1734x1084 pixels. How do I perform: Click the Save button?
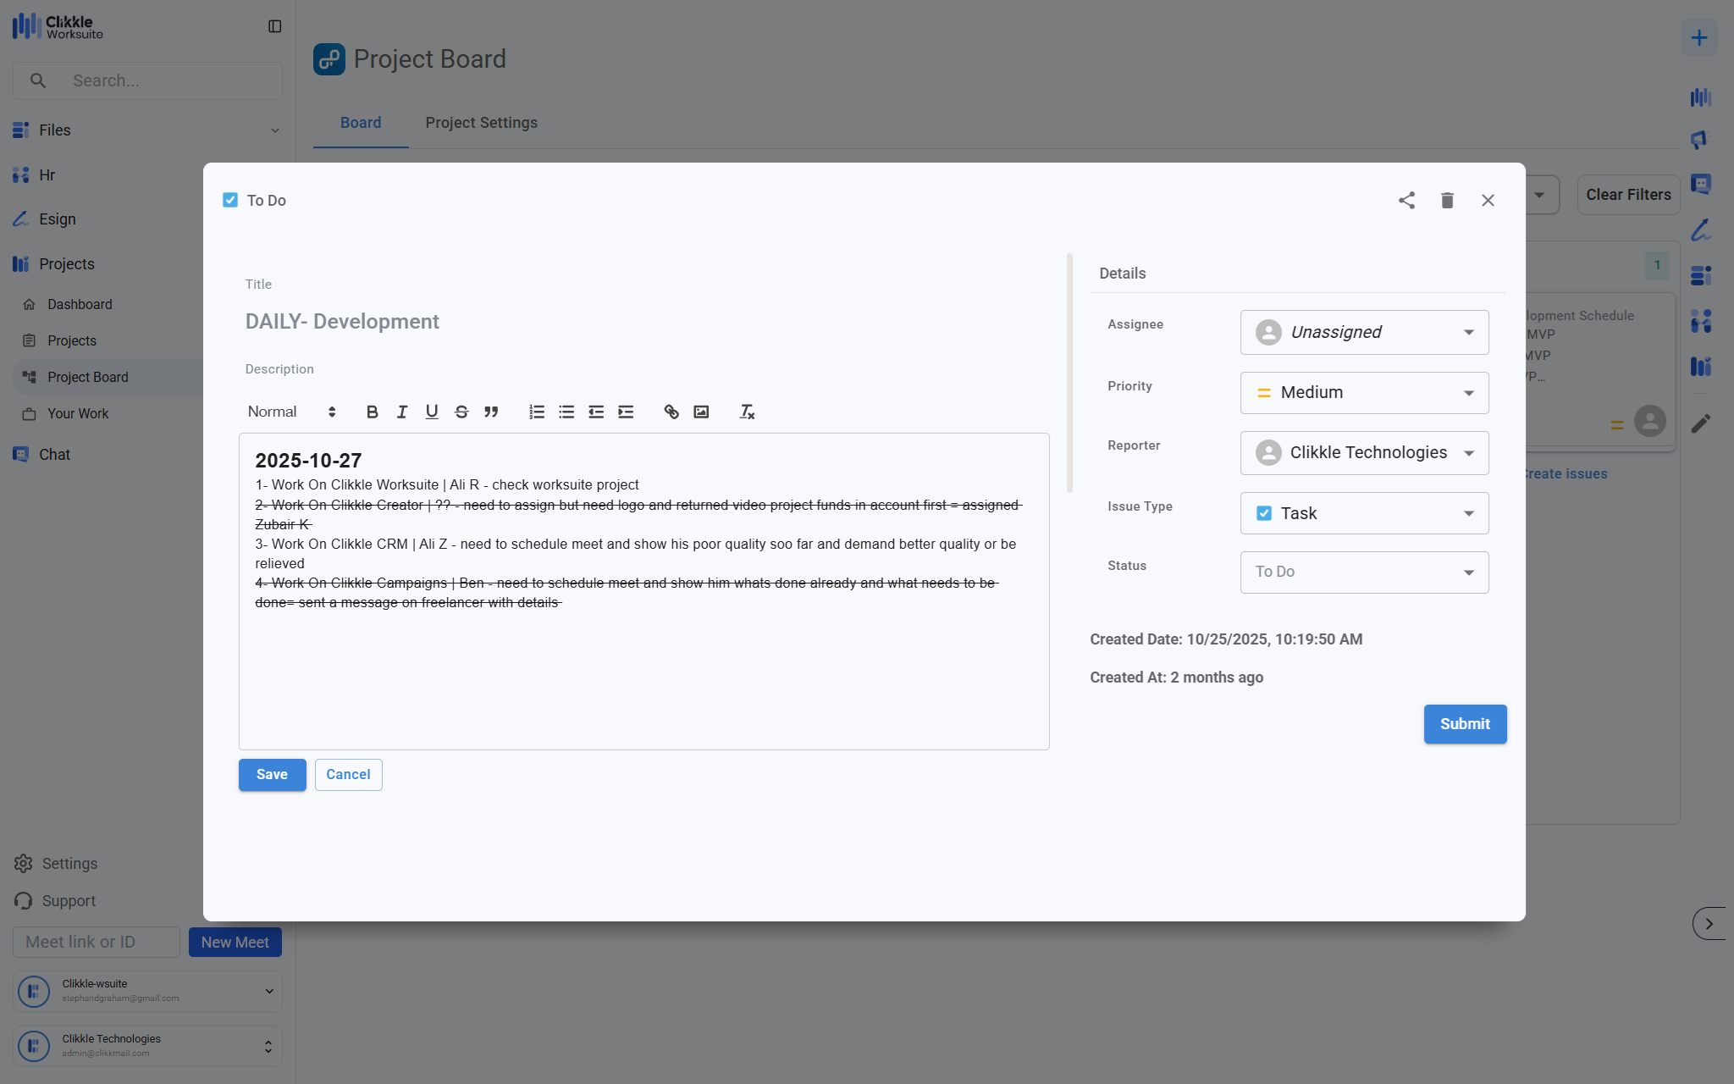272,775
